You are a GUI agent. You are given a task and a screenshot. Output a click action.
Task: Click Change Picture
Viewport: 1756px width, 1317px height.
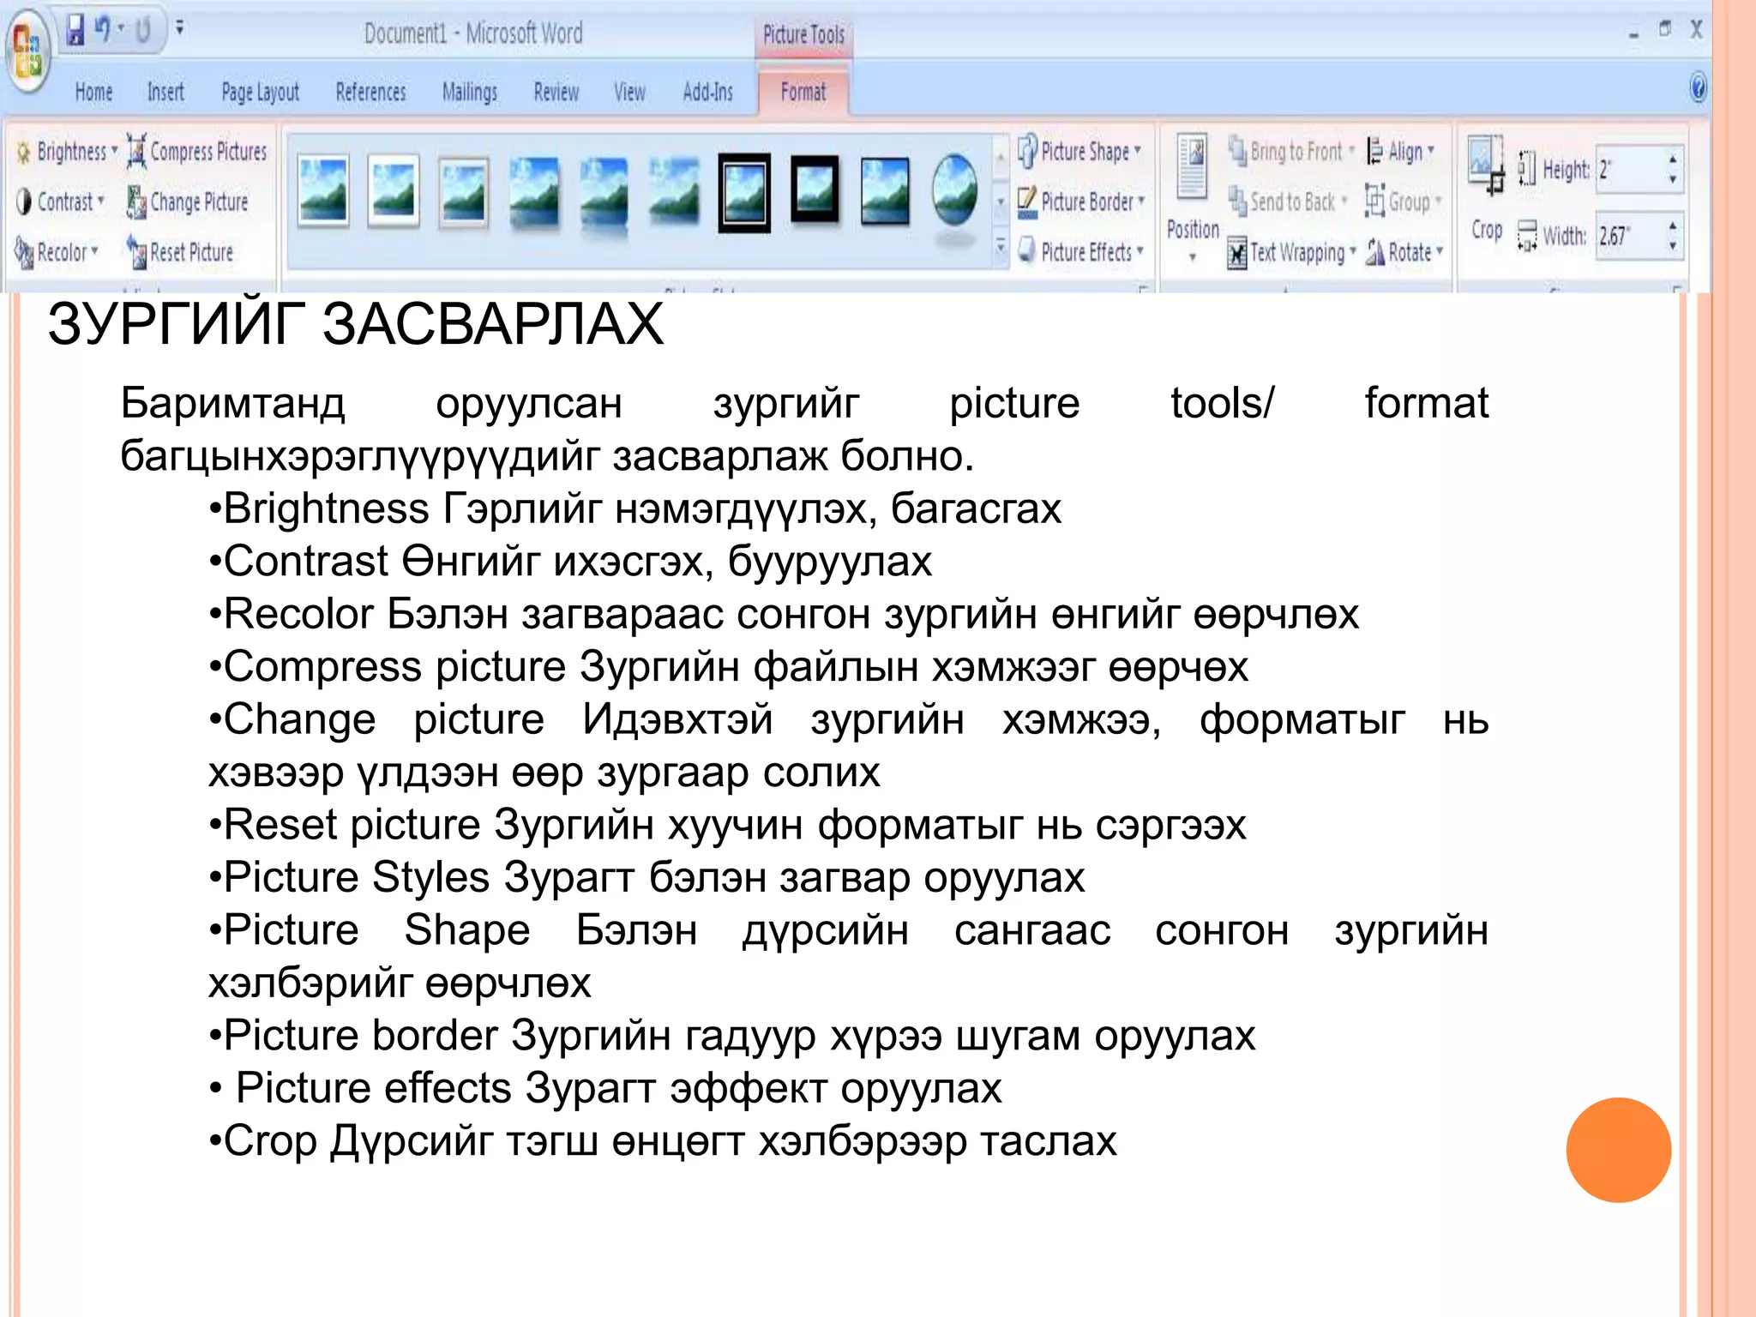[x=188, y=202]
